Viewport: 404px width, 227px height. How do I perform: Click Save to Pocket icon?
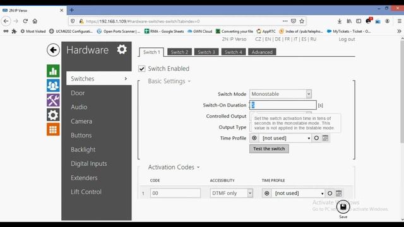pos(293,21)
